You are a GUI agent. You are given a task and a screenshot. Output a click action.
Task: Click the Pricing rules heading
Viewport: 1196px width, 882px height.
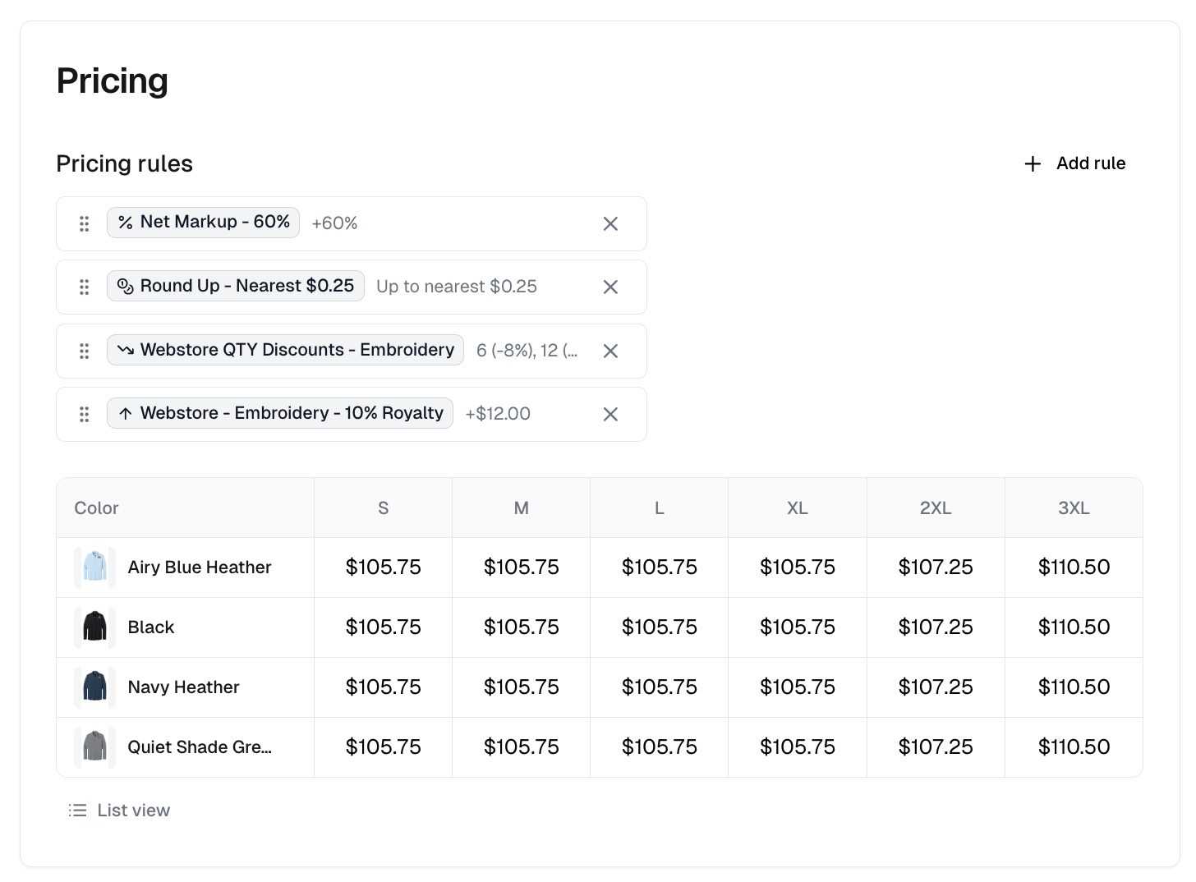click(124, 163)
